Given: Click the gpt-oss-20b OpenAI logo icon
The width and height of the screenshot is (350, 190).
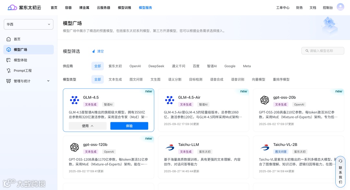Looking at the screenshot, I should [264, 100].
